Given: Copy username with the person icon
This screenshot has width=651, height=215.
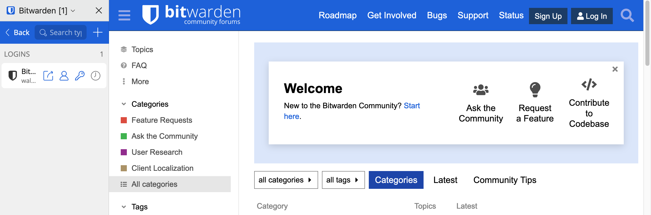Looking at the screenshot, I should click(x=64, y=76).
